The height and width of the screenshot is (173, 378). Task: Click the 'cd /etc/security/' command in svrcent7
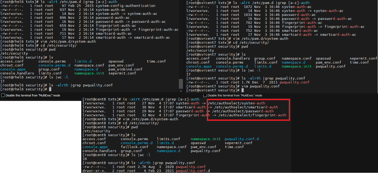tap(251, 42)
